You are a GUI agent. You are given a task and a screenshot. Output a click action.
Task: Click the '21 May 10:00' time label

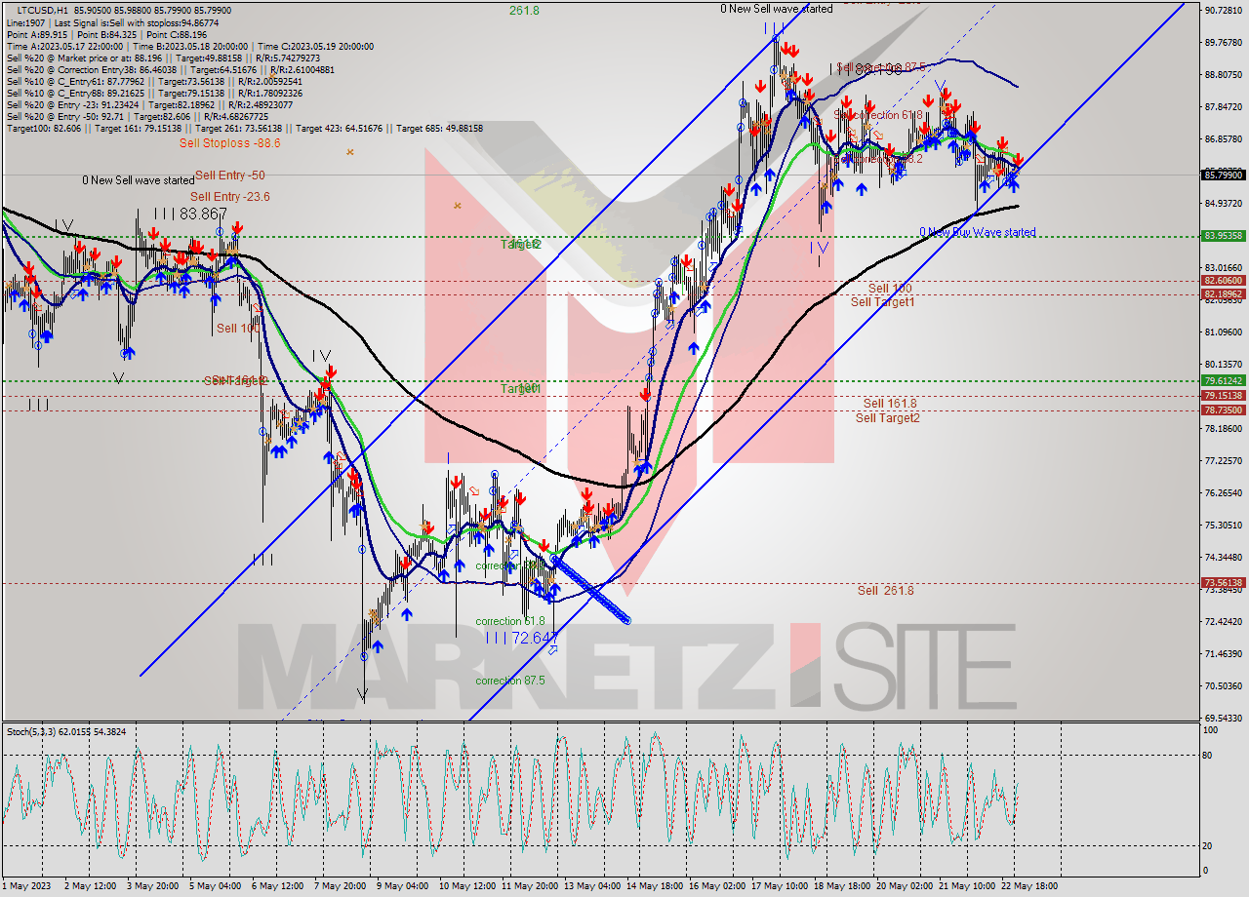[x=967, y=886]
